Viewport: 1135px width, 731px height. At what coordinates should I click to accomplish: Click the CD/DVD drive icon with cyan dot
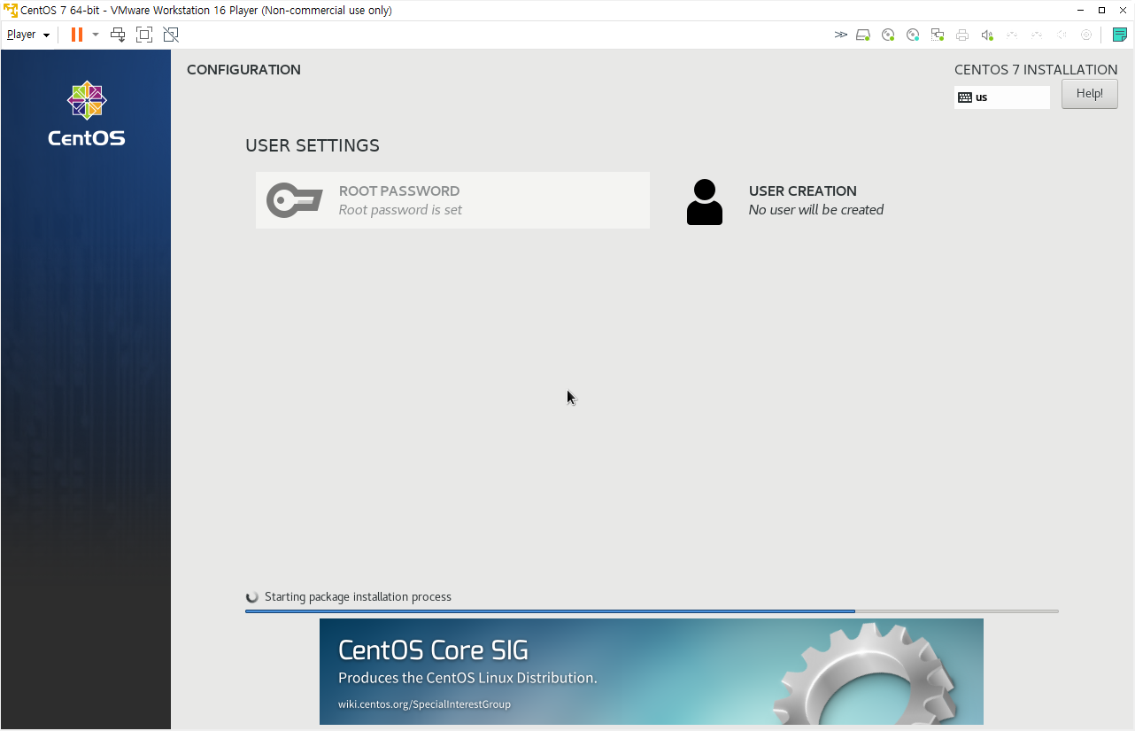tap(913, 35)
